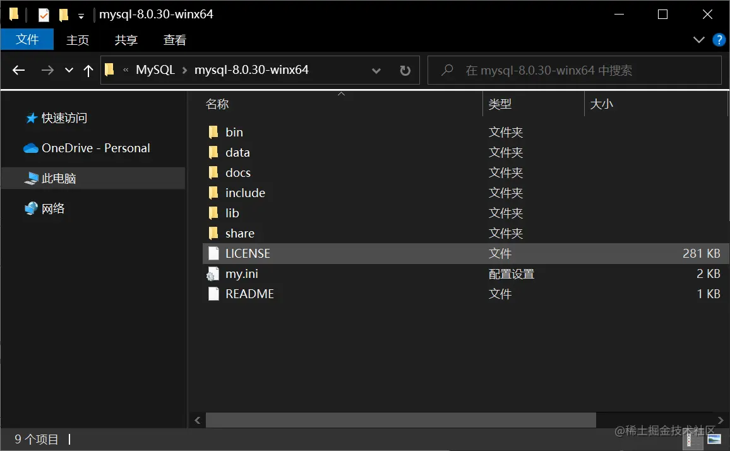Viewport: 730px width, 451px height.
Task: Click the 1 KB size value
Action: (708, 294)
